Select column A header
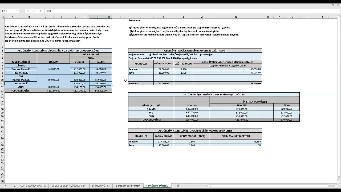This screenshot has width=341, height=192. (13, 17)
